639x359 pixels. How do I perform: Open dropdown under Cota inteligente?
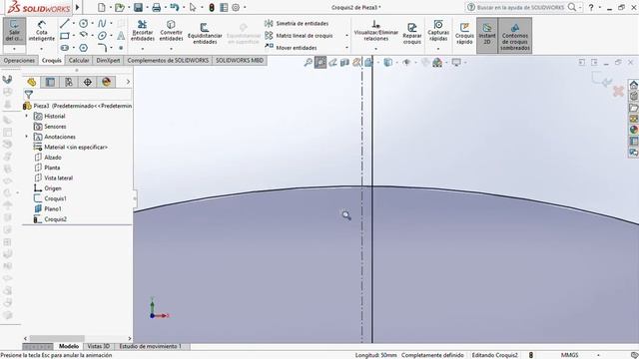tap(42, 49)
